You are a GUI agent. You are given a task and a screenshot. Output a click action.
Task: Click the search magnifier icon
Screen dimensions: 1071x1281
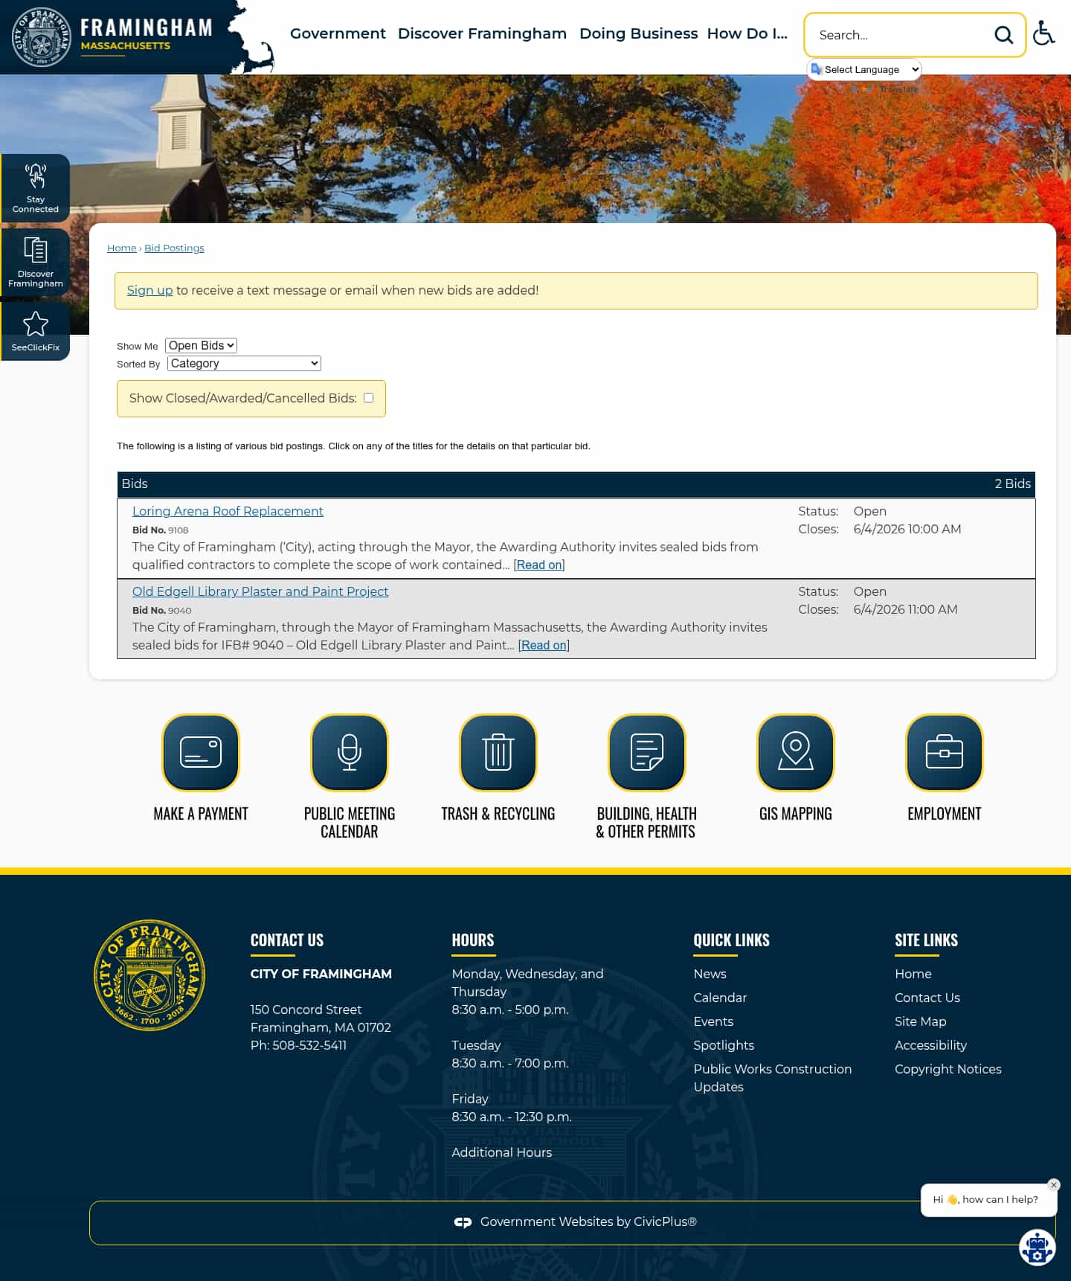pos(1003,35)
